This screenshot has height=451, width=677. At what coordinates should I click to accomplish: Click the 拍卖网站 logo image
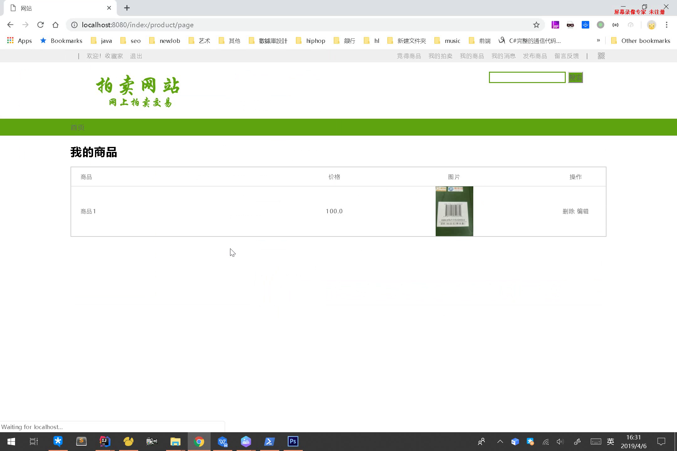coord(138,91)
